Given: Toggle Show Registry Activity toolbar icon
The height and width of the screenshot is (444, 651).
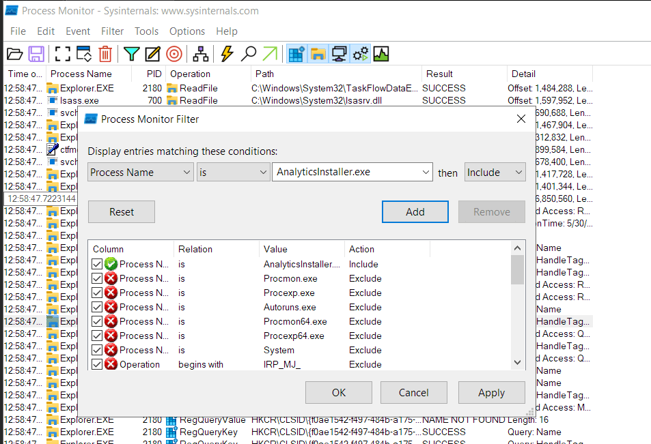Looking at the screenshot, I should click(296, 54).
